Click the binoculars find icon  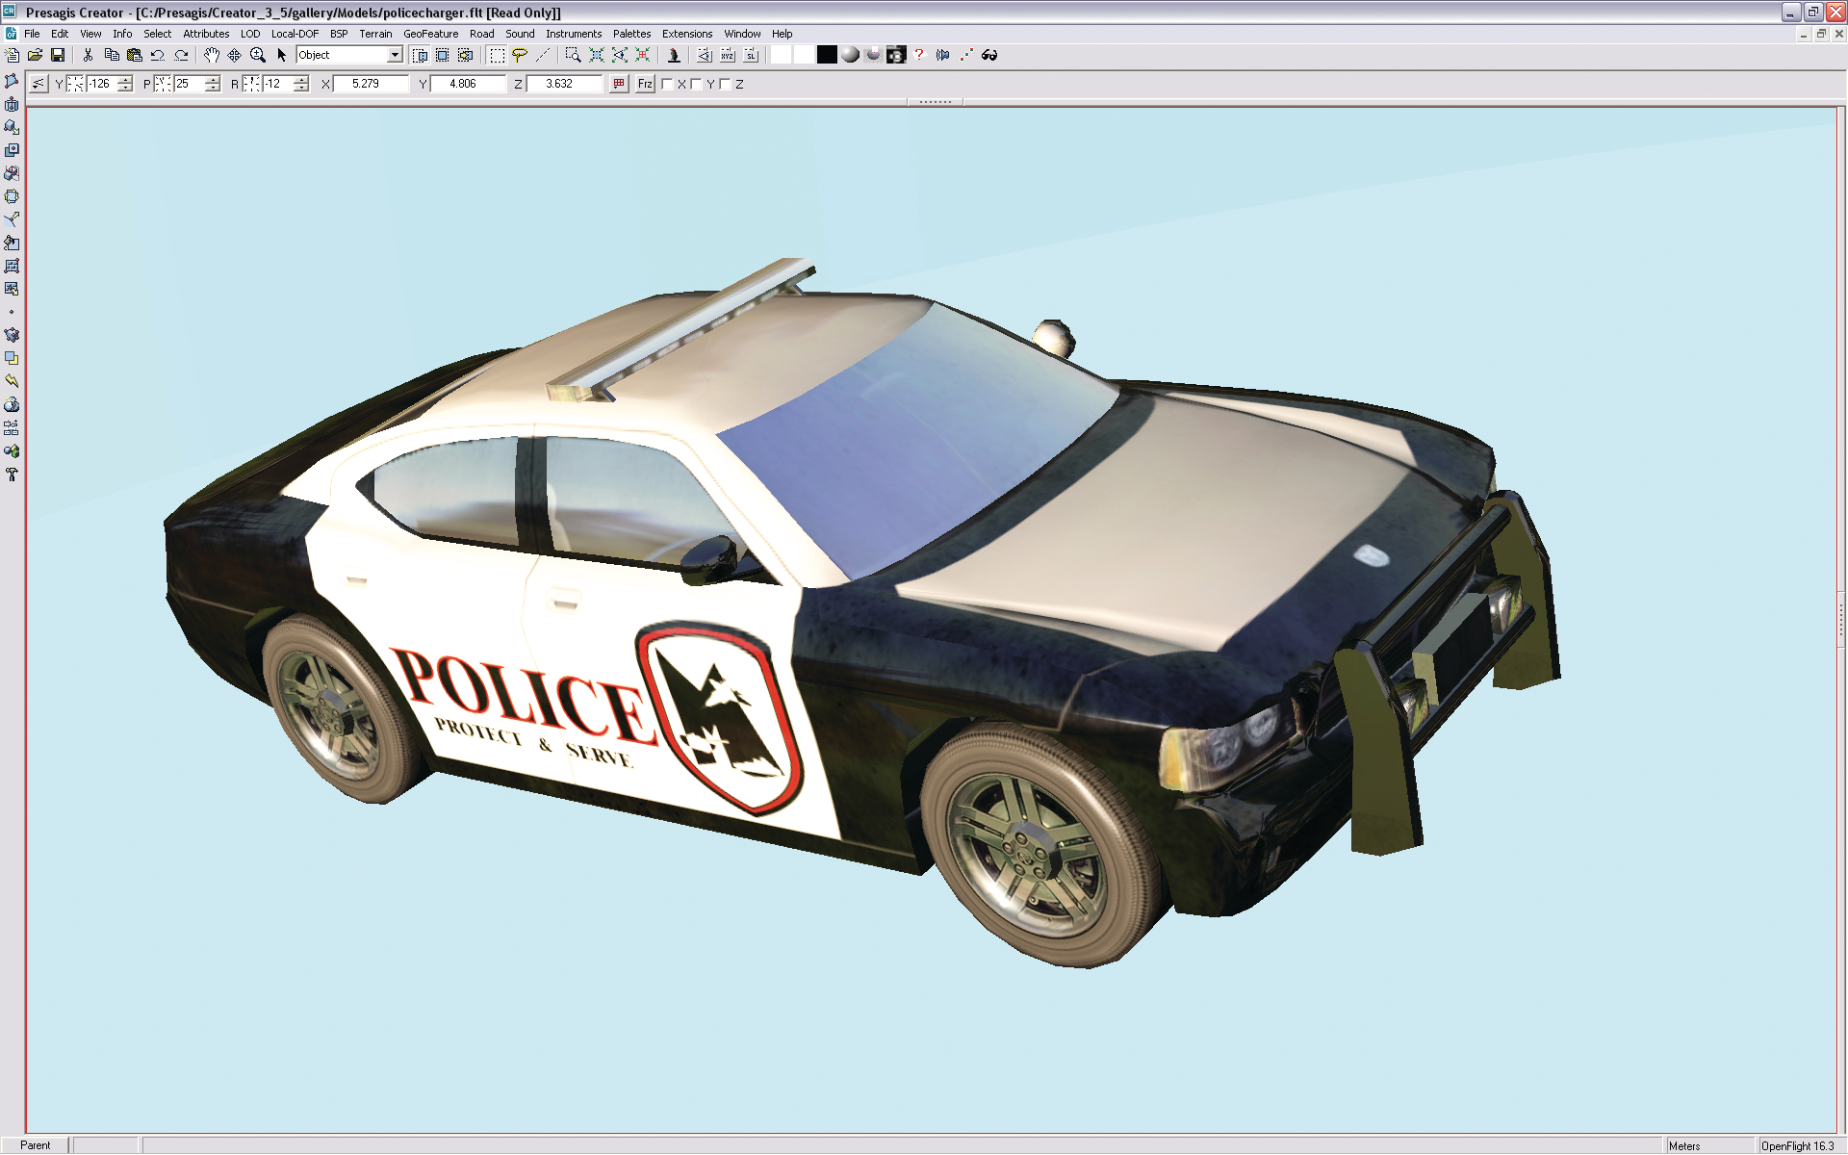coord(989,55)
